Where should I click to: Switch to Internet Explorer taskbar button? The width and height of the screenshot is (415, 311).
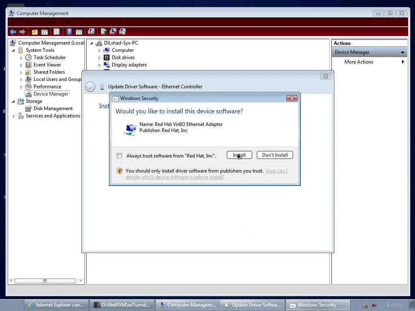pos(56,305)
